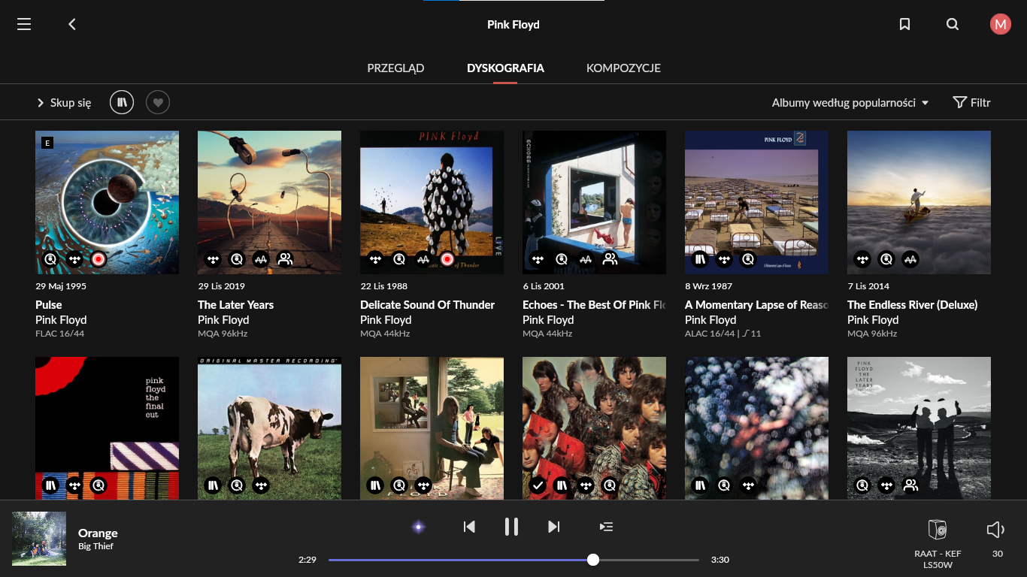The image size is (1027, 577).
Task: Click the Pulse album title text
Action: click(49, 305)
